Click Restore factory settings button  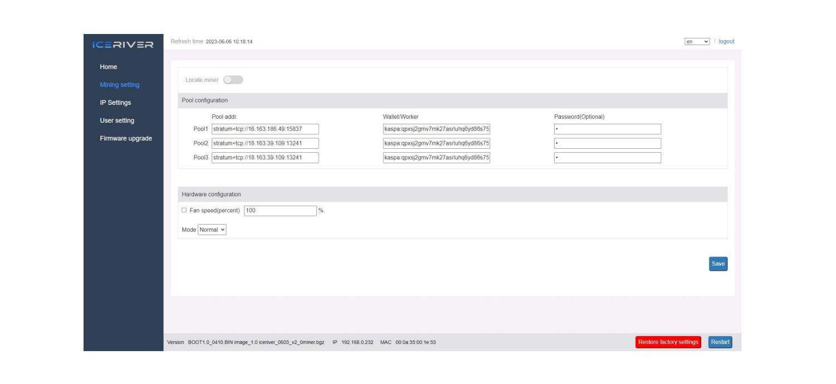pyautogui.click(x=668, y=342)
